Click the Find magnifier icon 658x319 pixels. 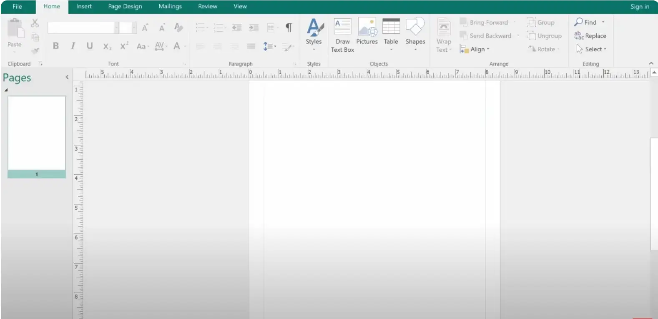(579, 22)
